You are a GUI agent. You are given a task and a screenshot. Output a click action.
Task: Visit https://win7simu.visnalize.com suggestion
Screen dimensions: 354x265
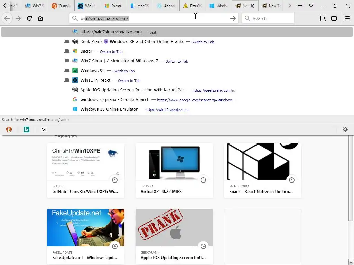[177, 32]
